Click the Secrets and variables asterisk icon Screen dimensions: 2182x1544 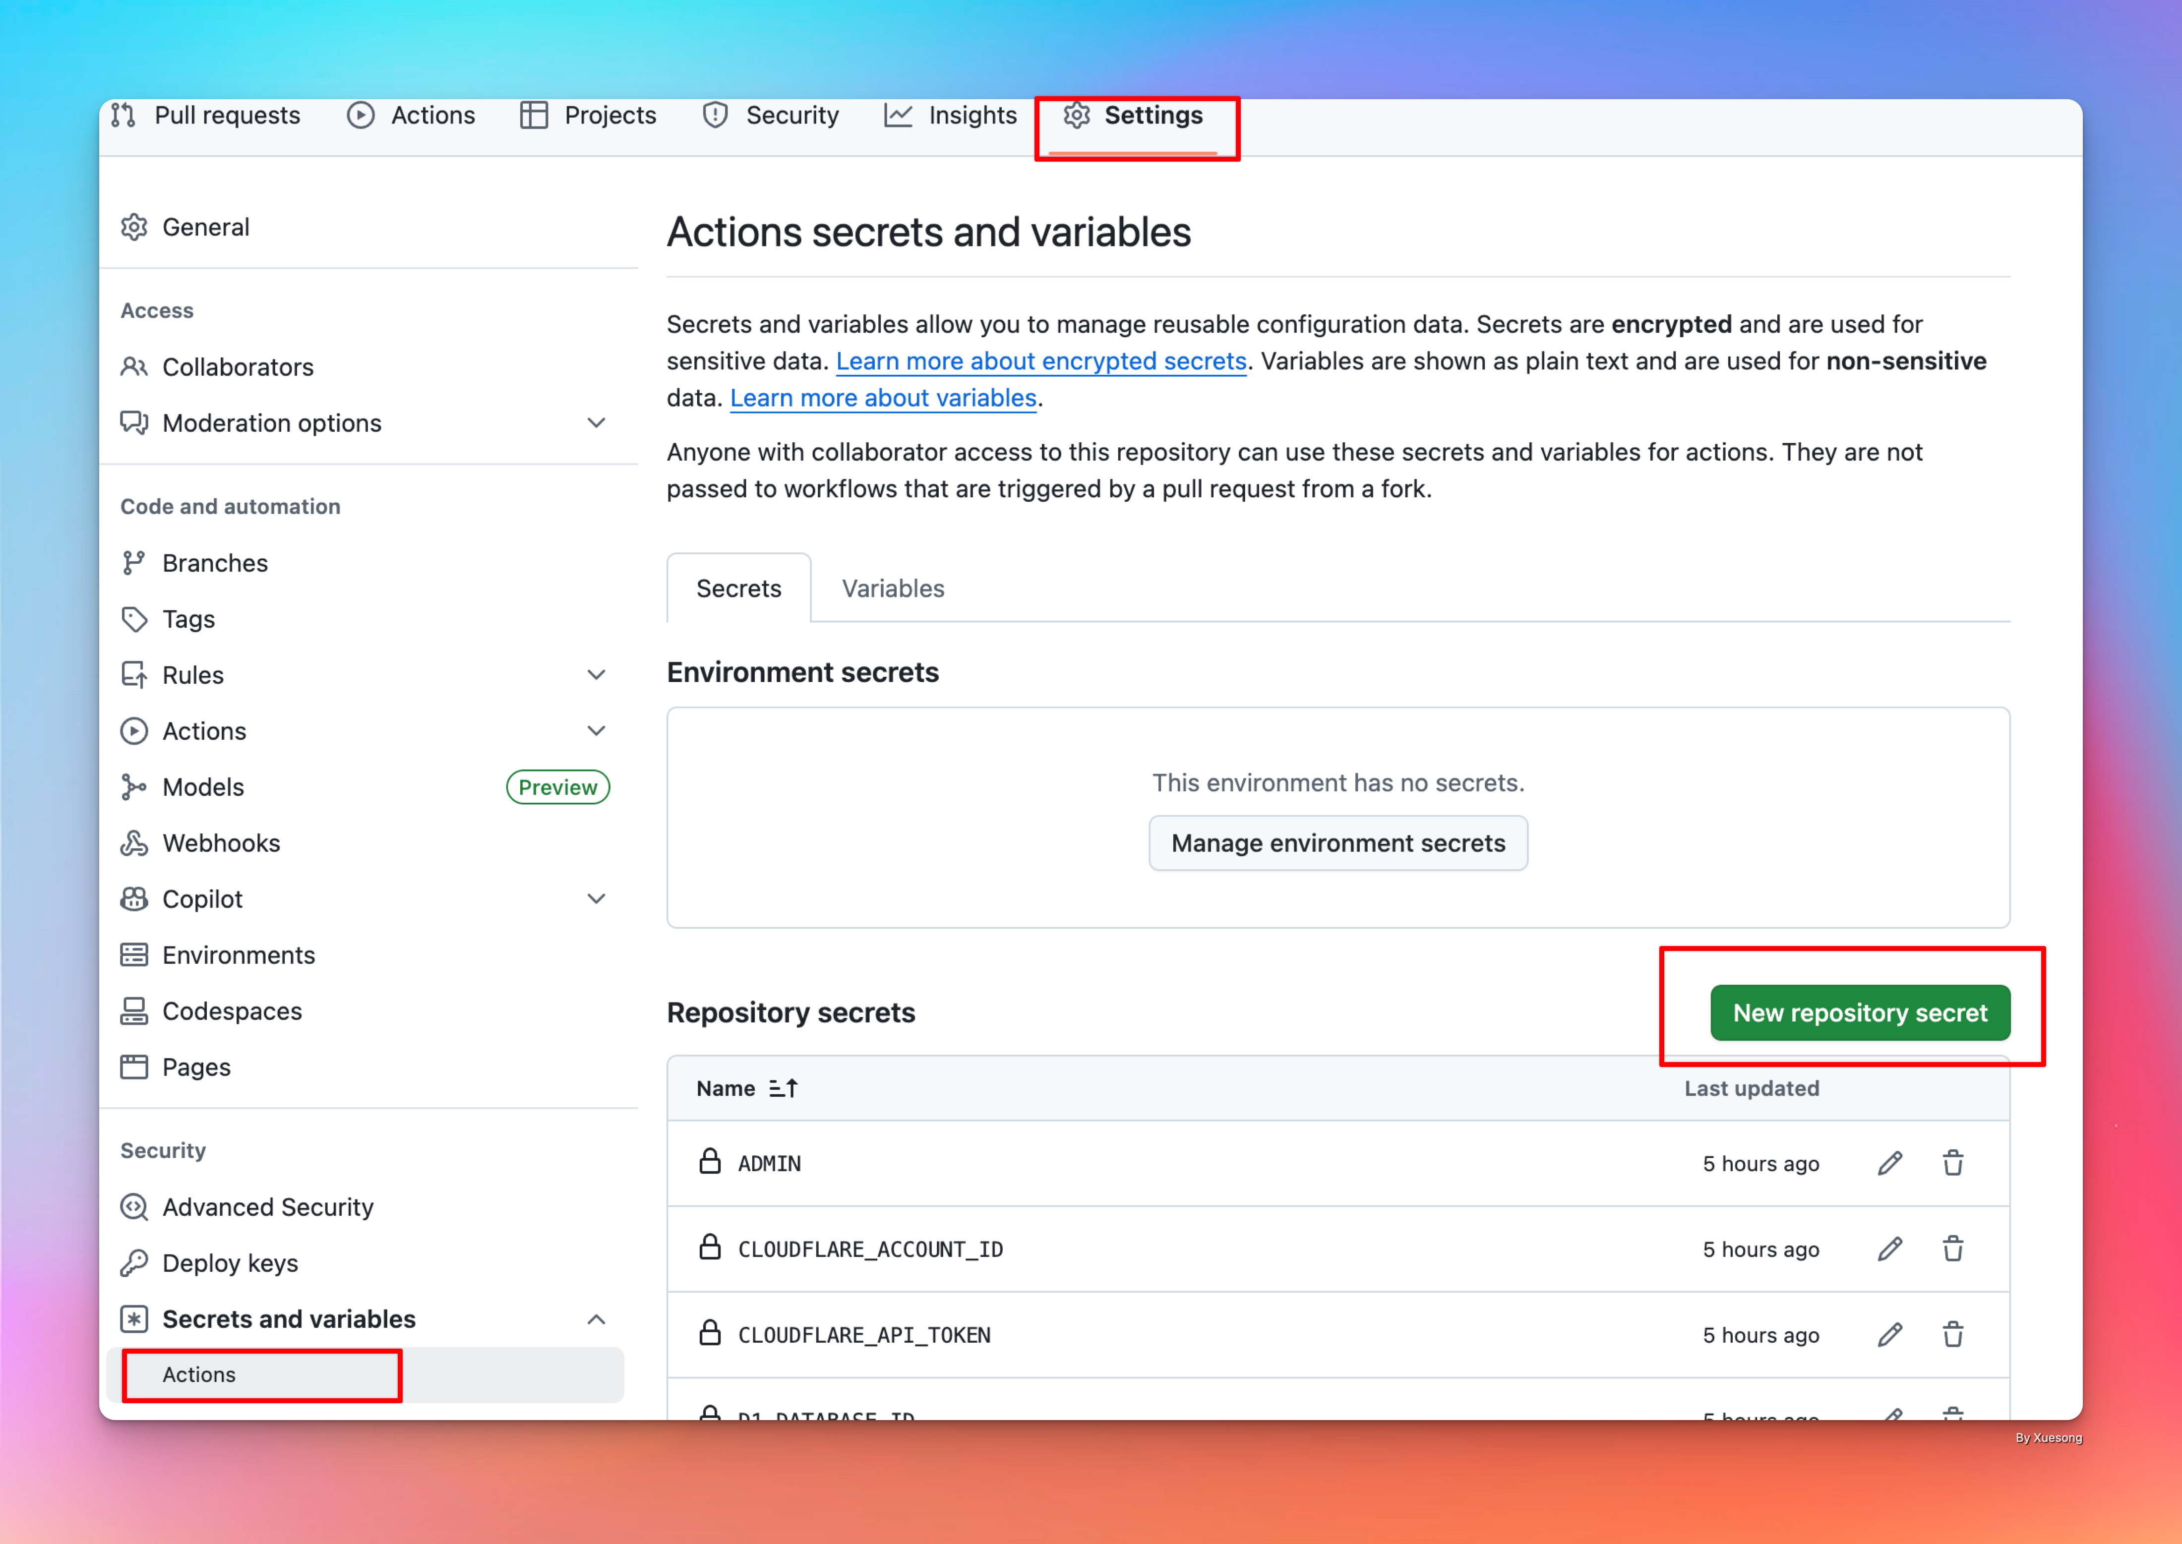134,1319
